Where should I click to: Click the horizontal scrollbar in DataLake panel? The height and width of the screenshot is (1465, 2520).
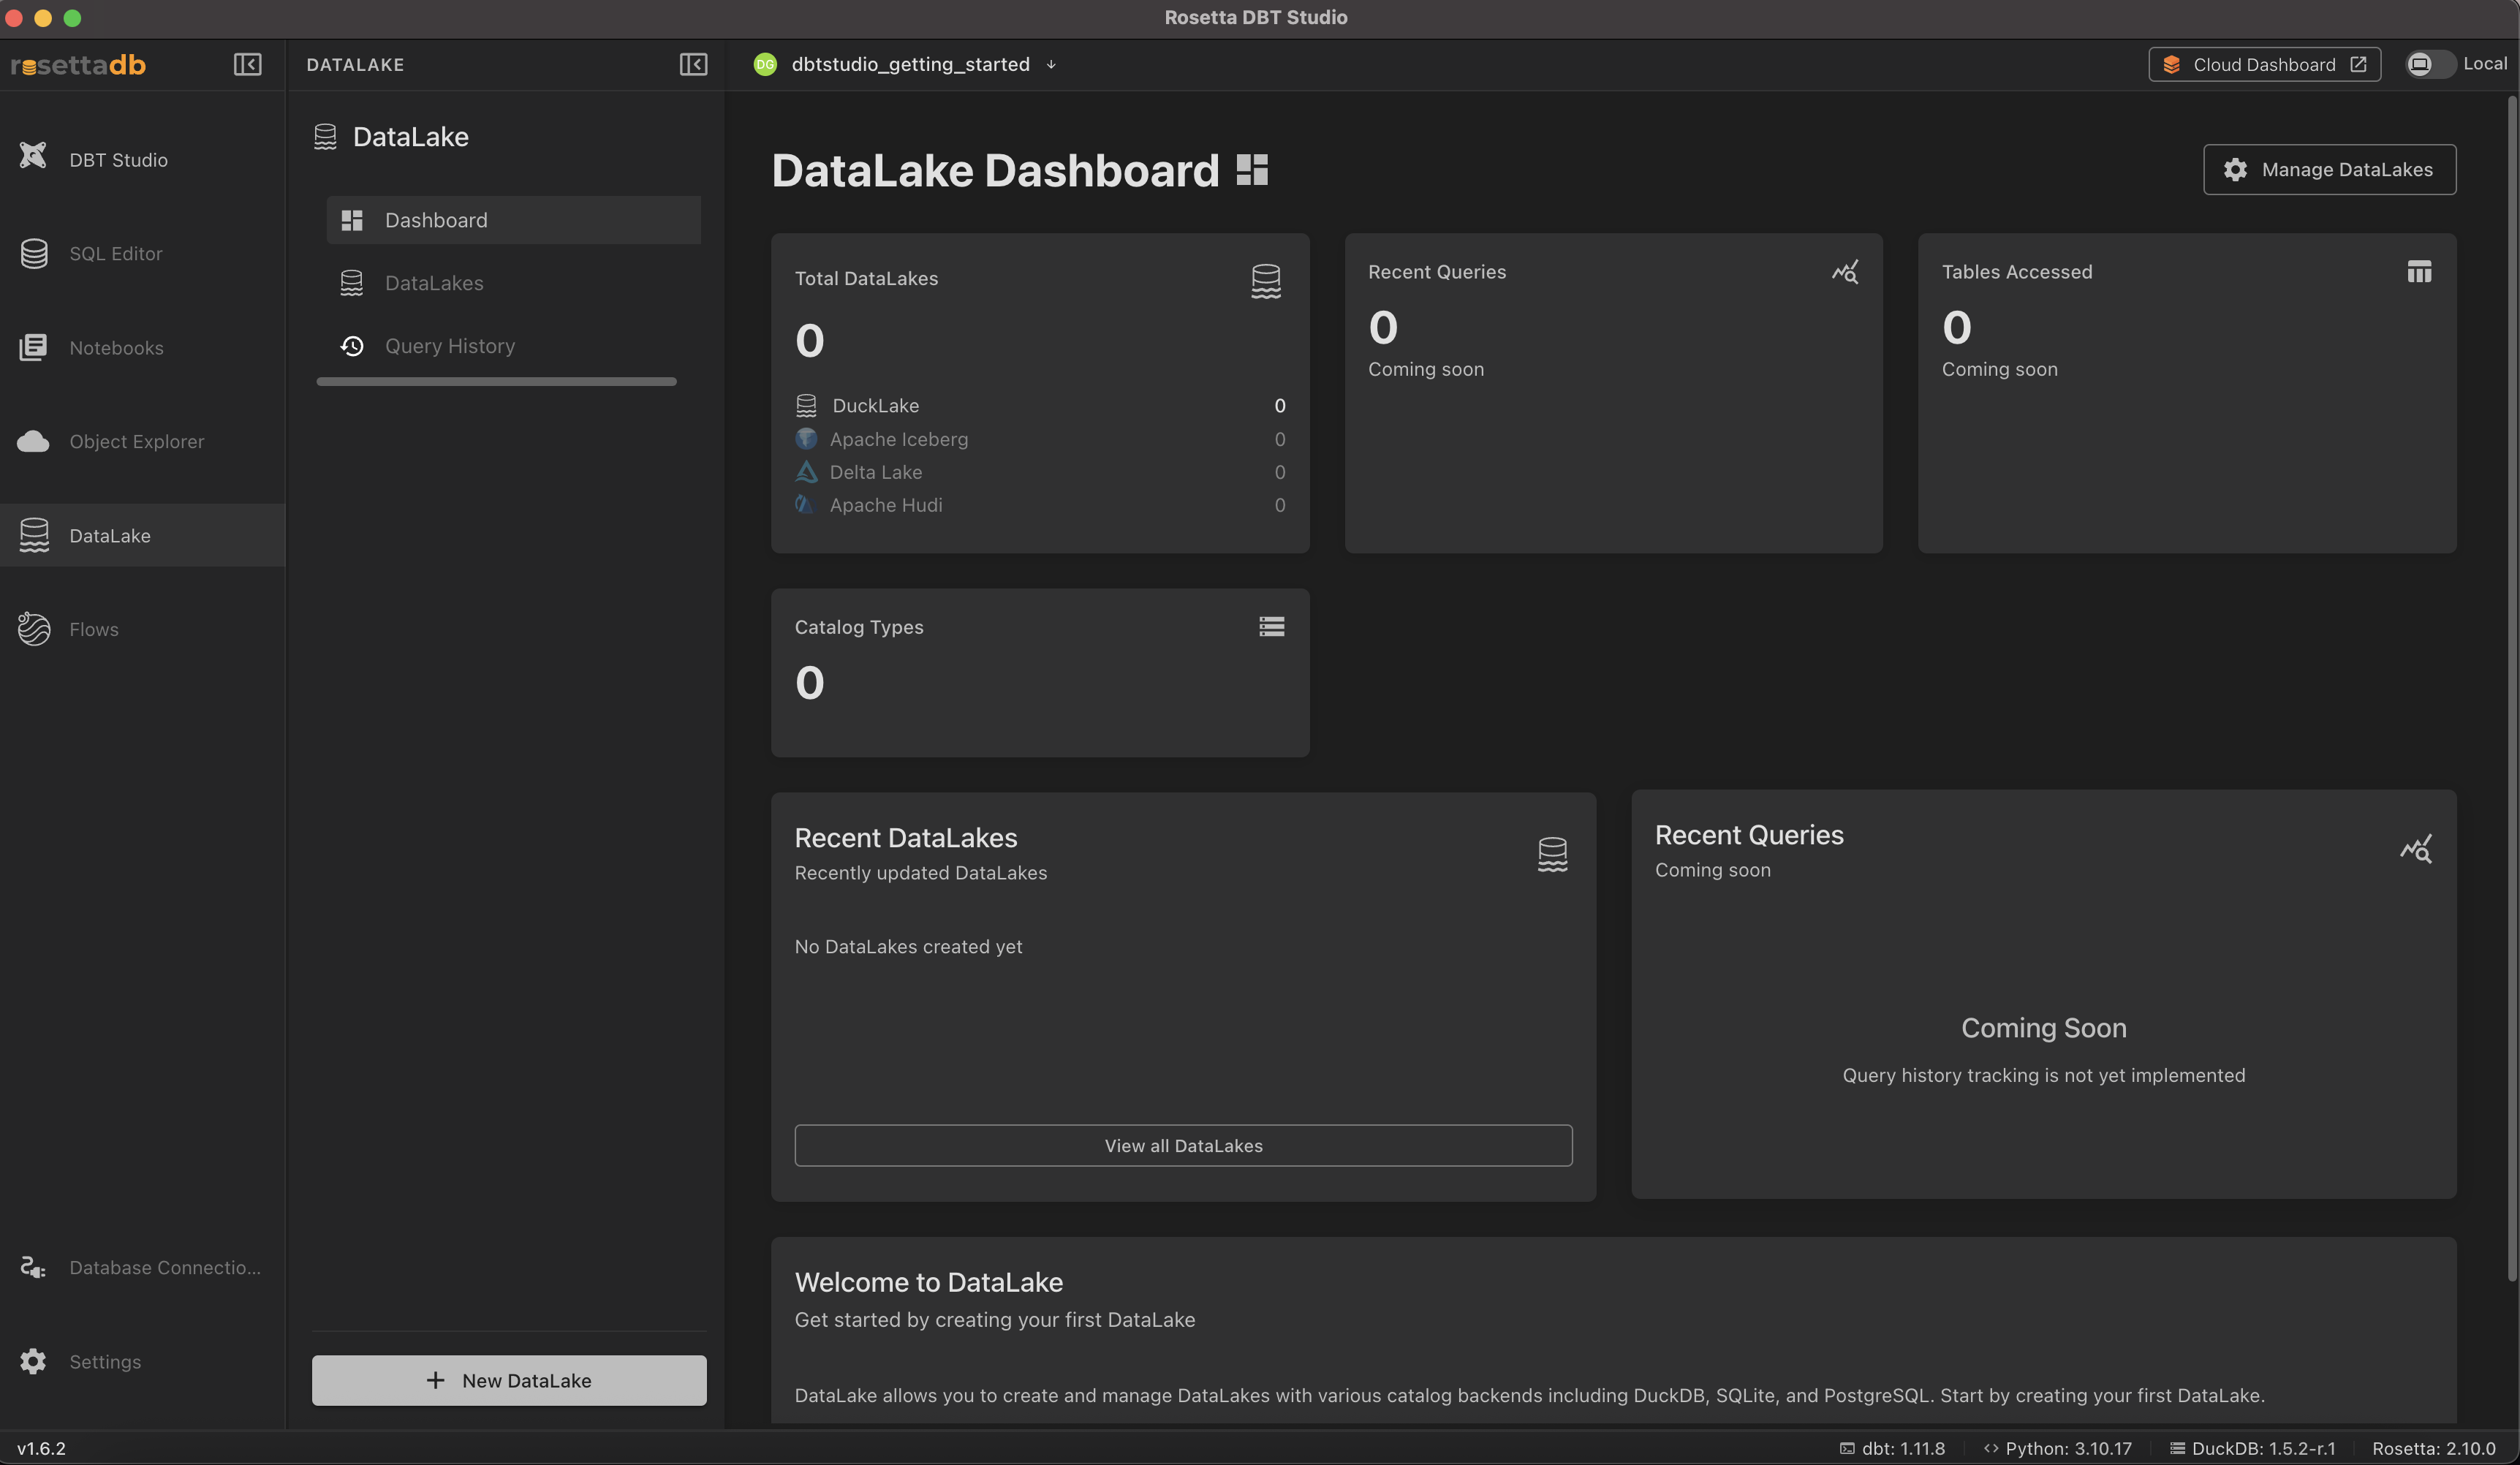496,381
